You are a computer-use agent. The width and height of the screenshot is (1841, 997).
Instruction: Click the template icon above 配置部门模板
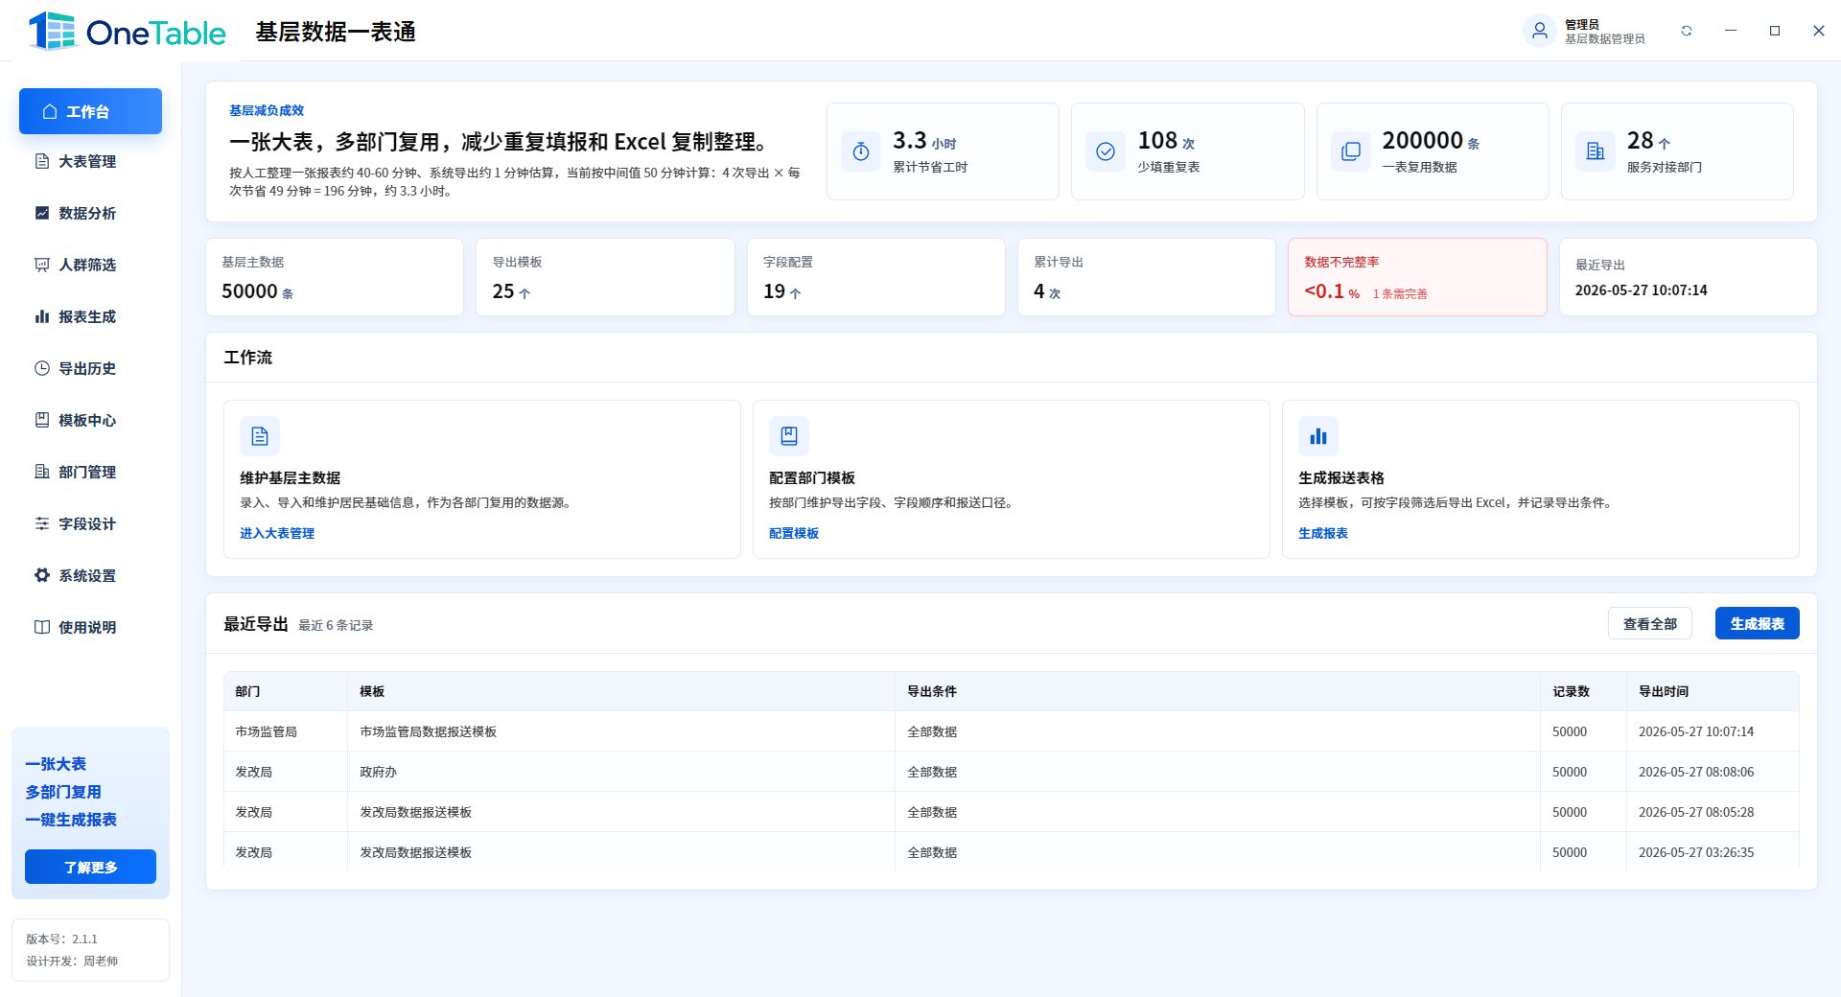pyautogui.click(x=789, y=436)
